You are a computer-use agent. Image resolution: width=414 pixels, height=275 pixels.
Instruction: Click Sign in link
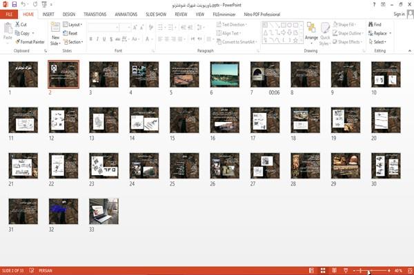(x=399, y=14)
